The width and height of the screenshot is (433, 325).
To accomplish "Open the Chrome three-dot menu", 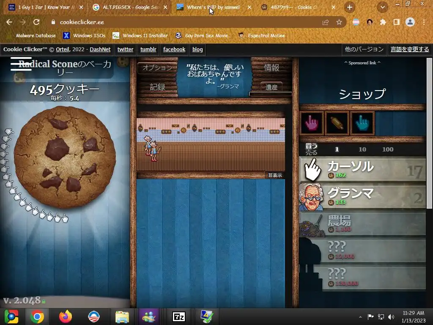I will 424,22.
